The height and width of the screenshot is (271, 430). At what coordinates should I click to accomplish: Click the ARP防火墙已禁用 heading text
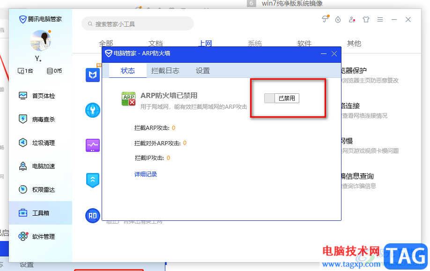(x=169, y=96)
